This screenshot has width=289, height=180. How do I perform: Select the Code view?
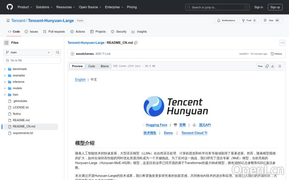click(91, 66)
